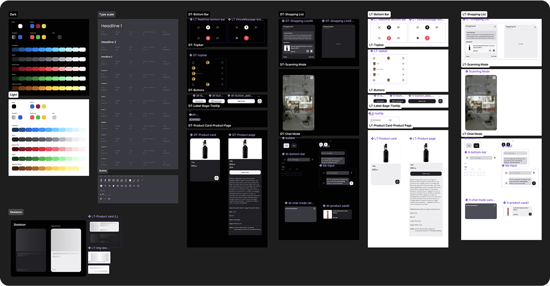The height and width of the screenshot is (286, 550).
Task: Pick the black Base swatch in Light palette
Action: (14, 106)
